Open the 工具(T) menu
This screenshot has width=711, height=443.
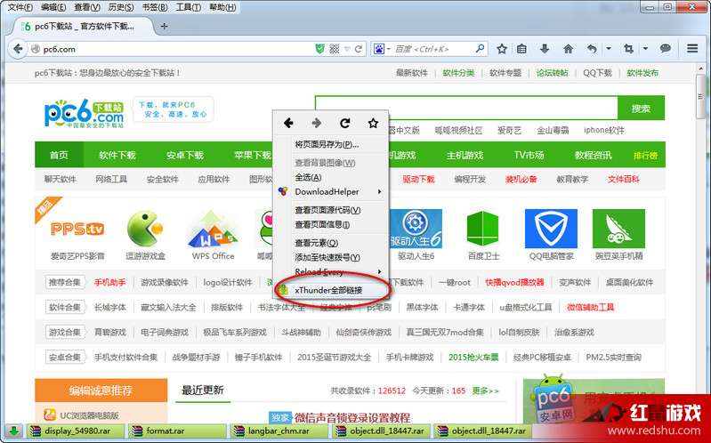189,7
